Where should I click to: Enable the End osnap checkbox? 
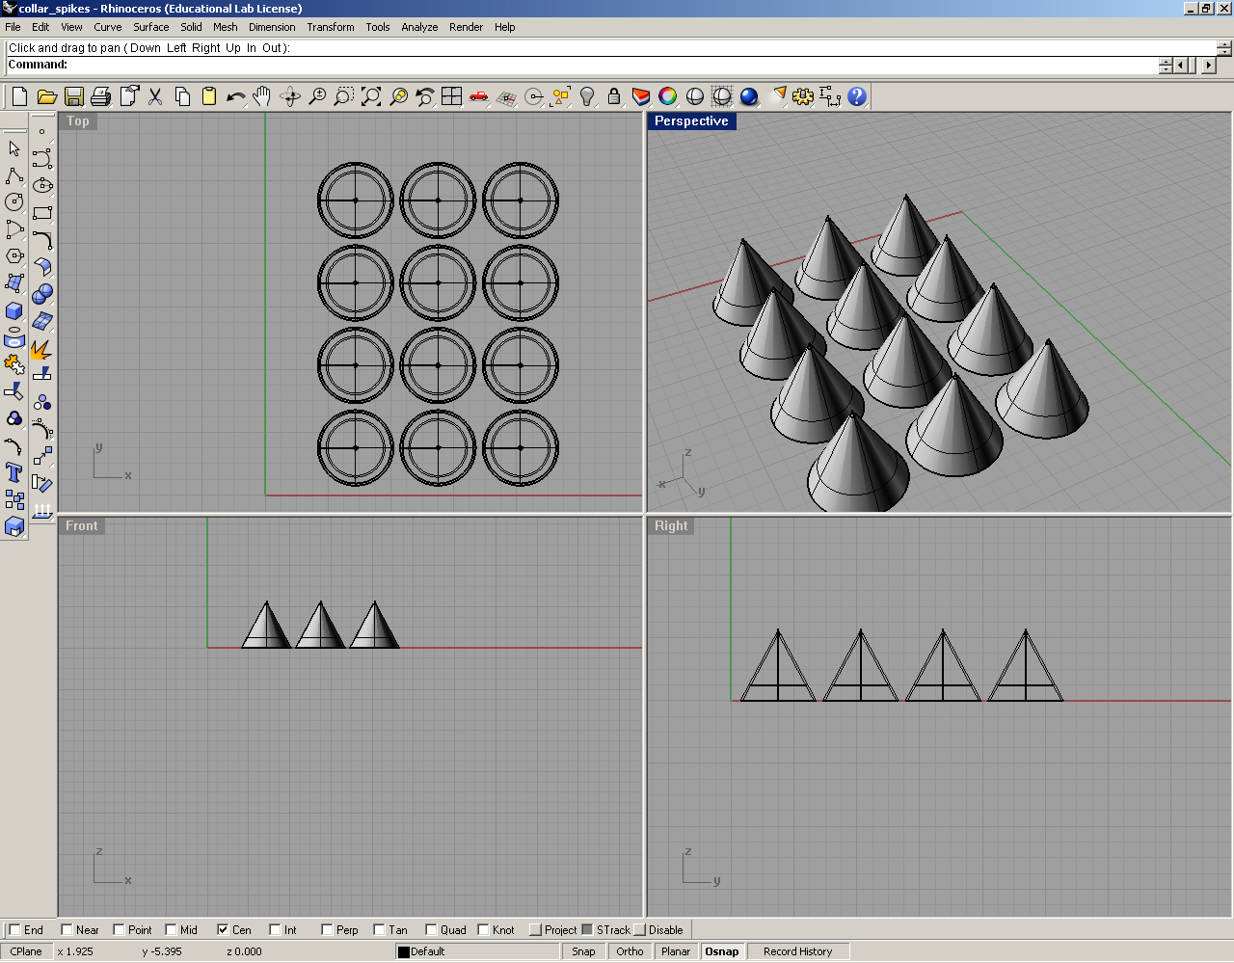[x=14, y=930]
